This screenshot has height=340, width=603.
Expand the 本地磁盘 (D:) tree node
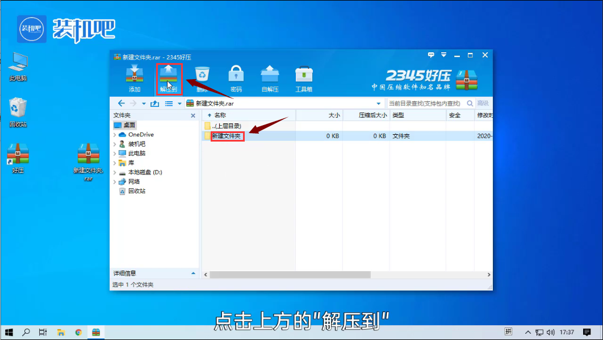click(x=115, y=172)
